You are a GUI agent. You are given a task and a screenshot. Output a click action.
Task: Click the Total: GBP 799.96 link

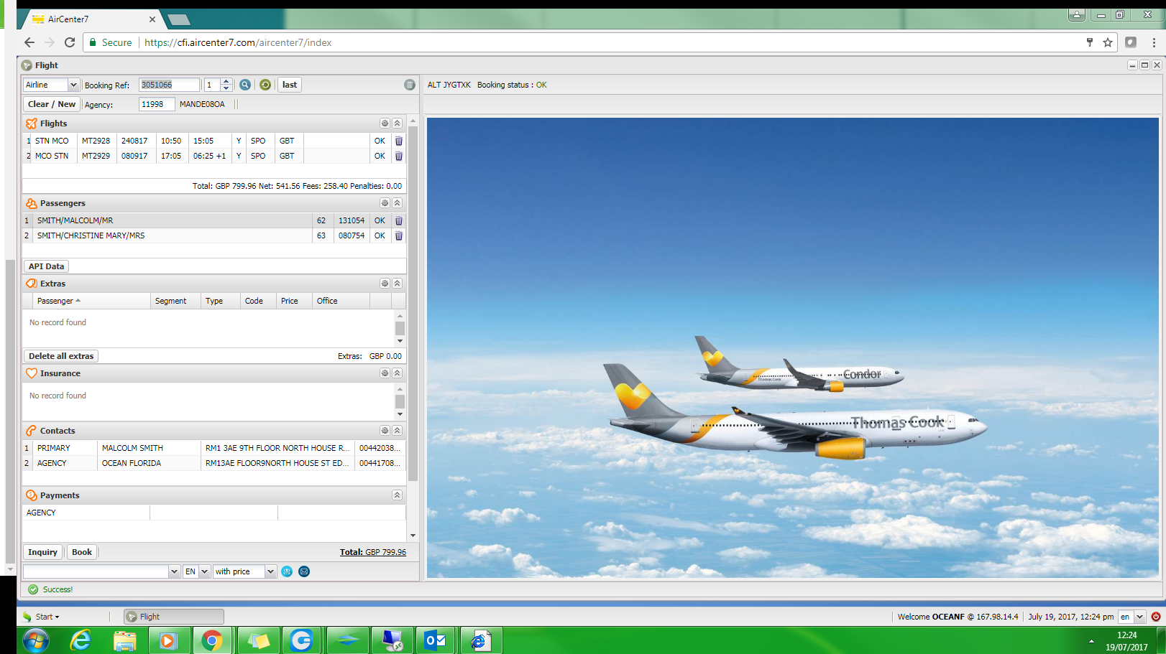pos(373,552)
